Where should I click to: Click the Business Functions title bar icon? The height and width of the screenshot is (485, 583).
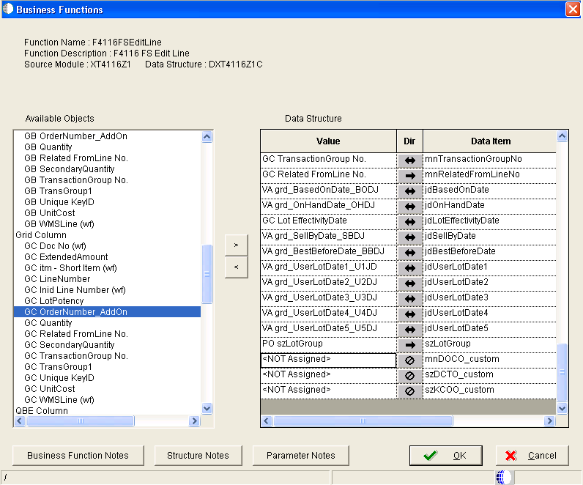tap(8, 9)
